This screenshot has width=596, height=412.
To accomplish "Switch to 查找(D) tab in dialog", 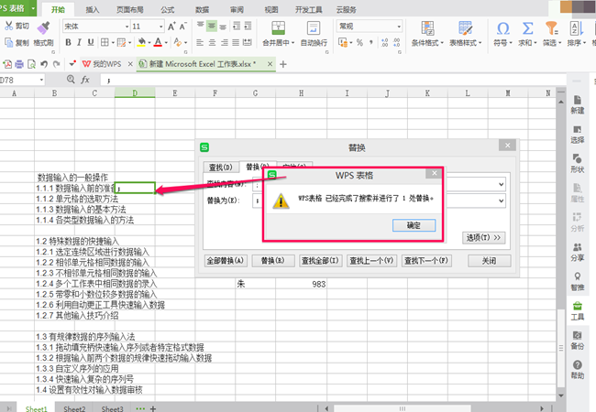I will click(x=221, y=167).
